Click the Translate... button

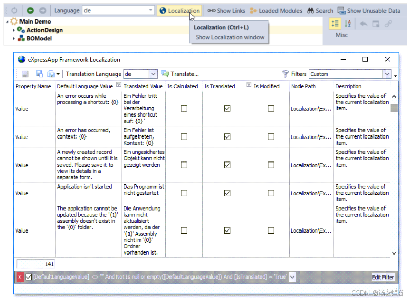pyautogui.click(x=180, y=74)
